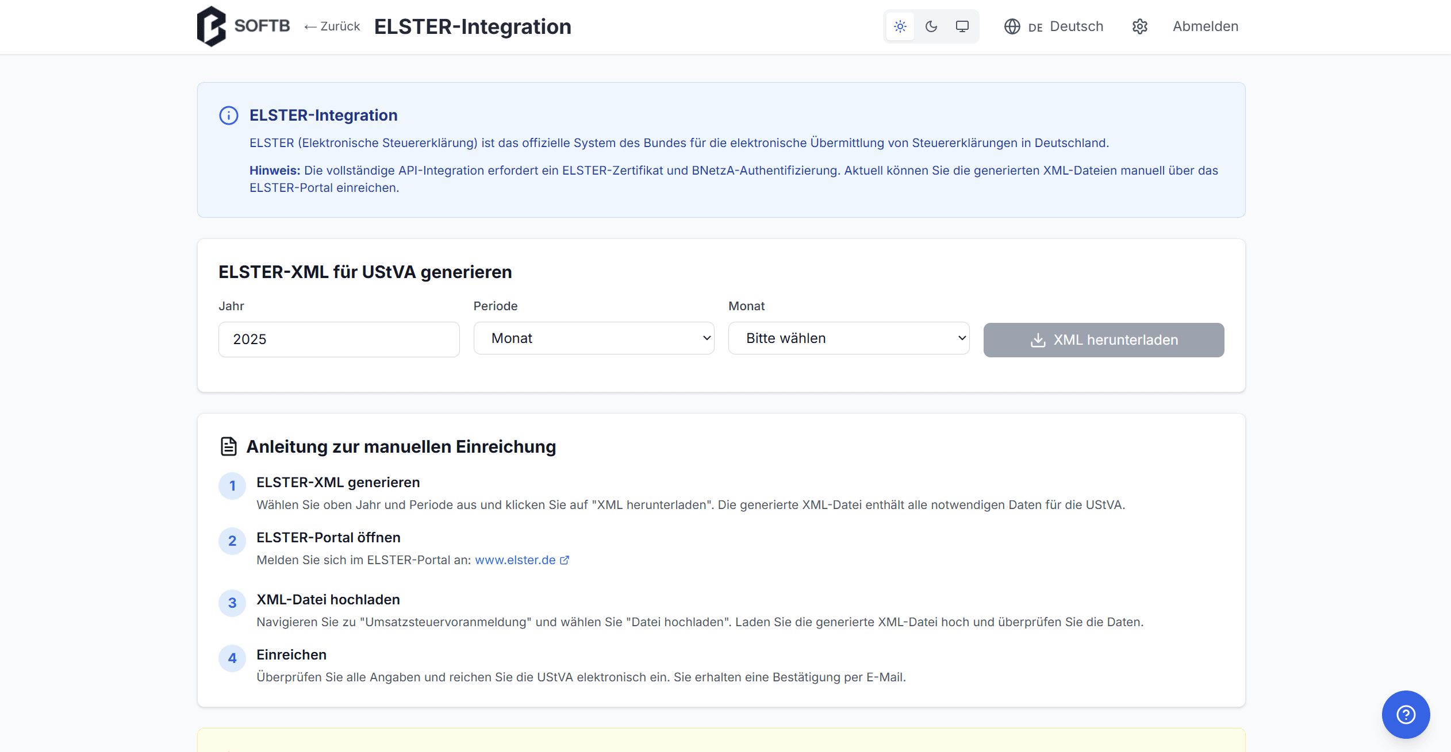The width and height of the screenshot is (1451, 752).
Task: Open help floating question mark button
Action: tap(1406, 714)
